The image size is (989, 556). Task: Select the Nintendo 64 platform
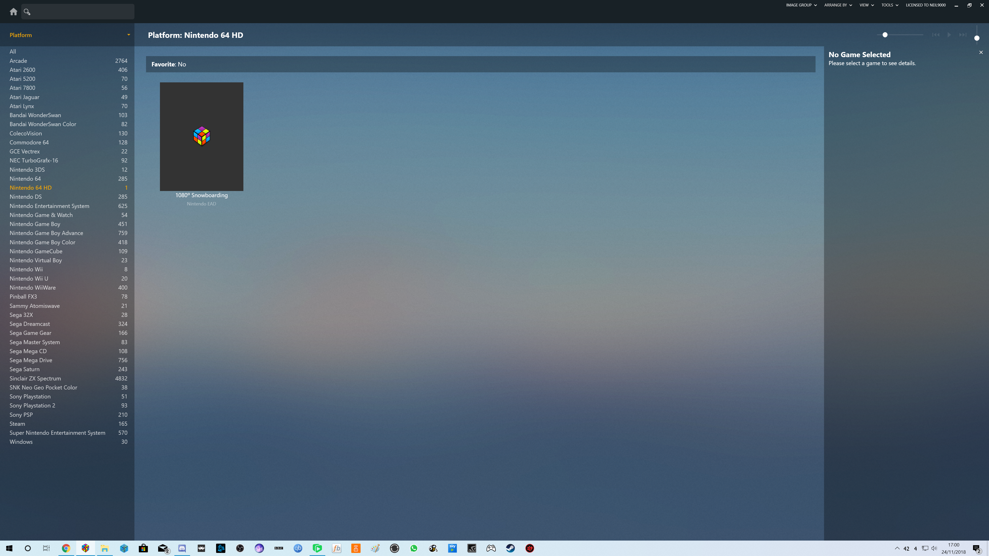(x=67, y=178)
